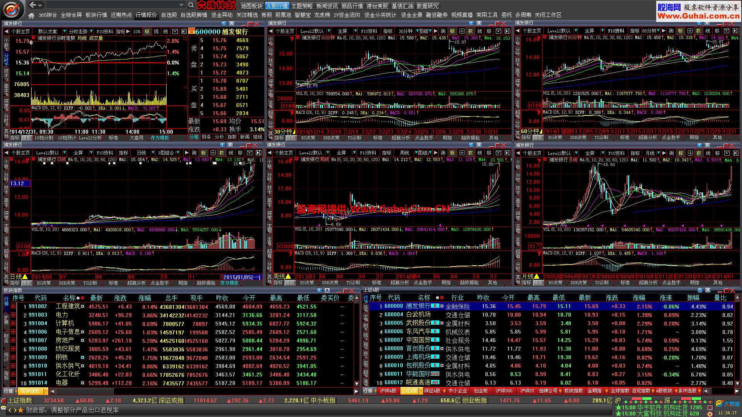Toggle 权 in the daily chart toolbar
This screenshot has width=742, height=417.
pyautogui.click(x=221, y=153)
